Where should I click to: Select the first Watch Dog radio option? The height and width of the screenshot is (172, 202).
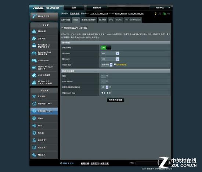pyautogui.click(x=102, y=93)
